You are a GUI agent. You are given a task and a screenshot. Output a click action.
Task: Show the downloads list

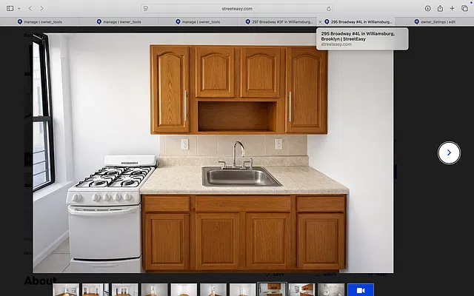pos(427,8)
